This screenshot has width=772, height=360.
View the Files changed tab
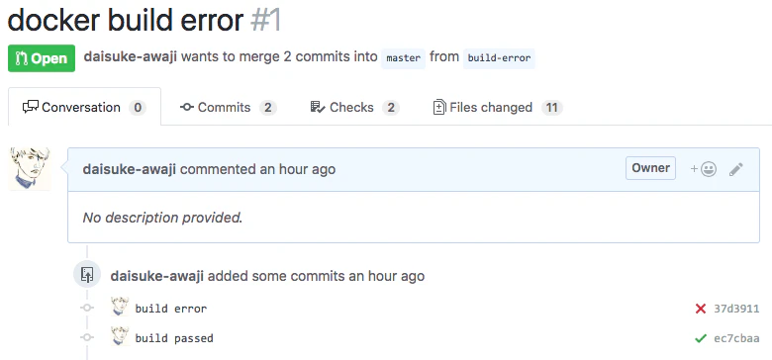click(x=497, y=107)
